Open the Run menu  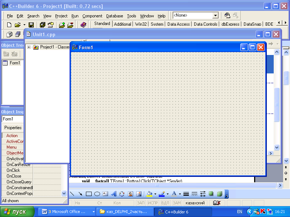point(75,16)
